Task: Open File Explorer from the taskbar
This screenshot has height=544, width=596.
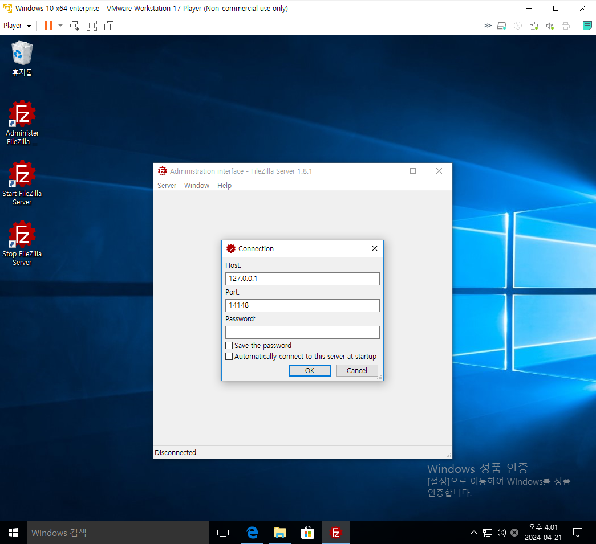Action: pos(280,533)
